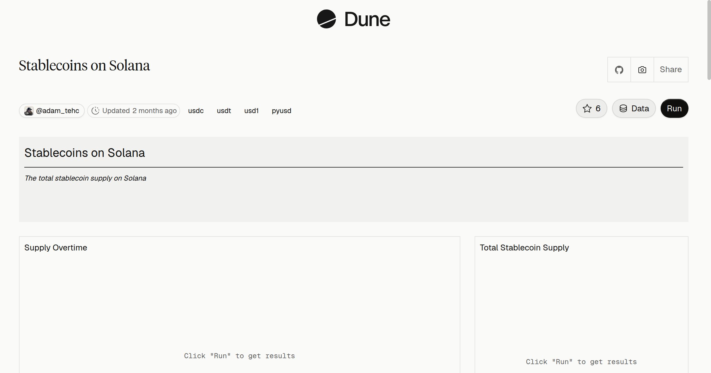
Task: Click the camera screenshot icon
Action: pyautogui.click(x=642, y=70)
